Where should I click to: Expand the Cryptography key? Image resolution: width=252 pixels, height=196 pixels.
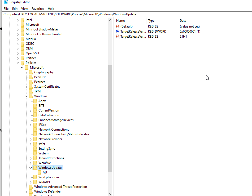[26, 73]
